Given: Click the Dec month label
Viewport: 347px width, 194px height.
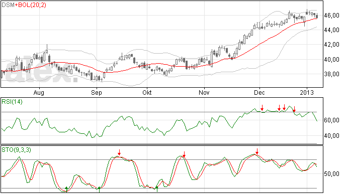Looking at the screenshot, I should 259,92.
